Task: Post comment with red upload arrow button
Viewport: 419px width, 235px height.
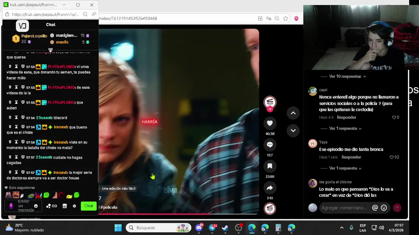Action: click(397, 208)
